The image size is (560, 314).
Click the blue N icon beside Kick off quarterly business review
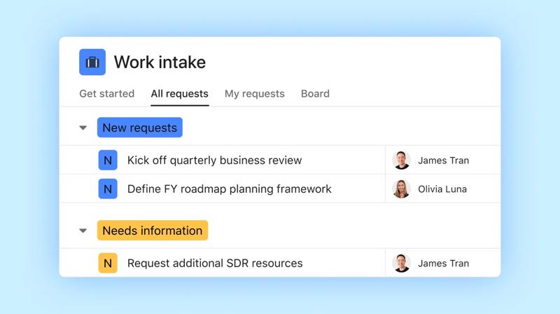coord(107,160)
